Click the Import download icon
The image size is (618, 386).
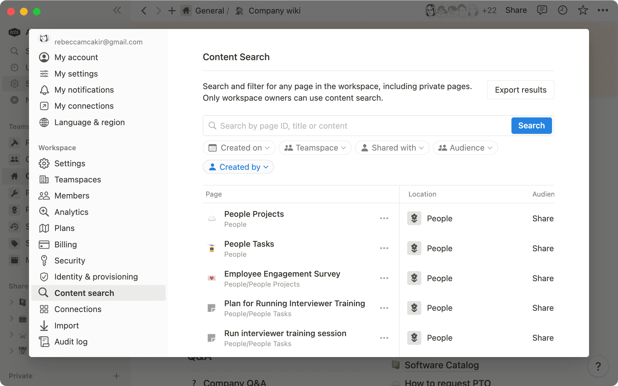(44, 326)
